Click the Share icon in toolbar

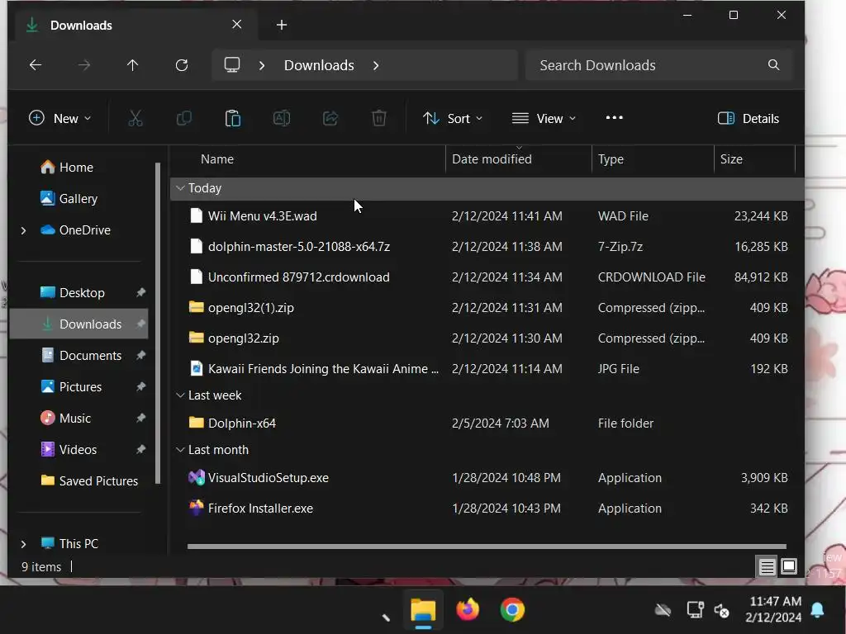[x=330, y=118]
